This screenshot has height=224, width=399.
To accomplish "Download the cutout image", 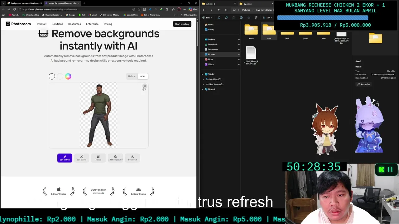I will [132, 158].
